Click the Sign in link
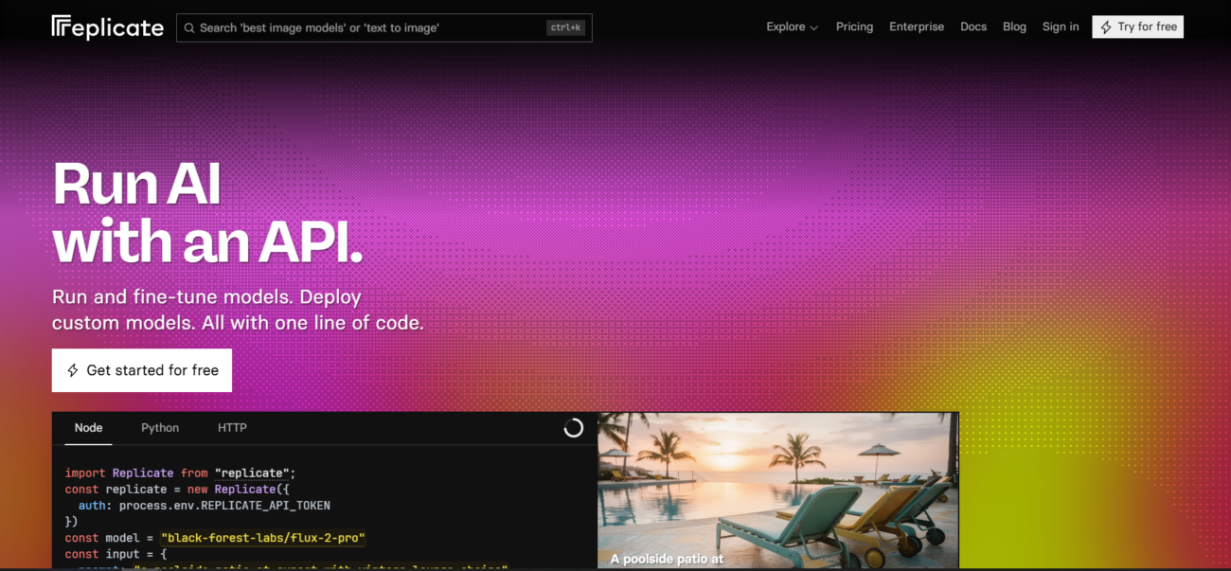 [x=1060, y=27]
